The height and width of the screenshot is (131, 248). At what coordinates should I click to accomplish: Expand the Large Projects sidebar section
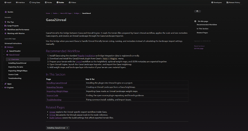pyautogui.click(x=2, y=26)
